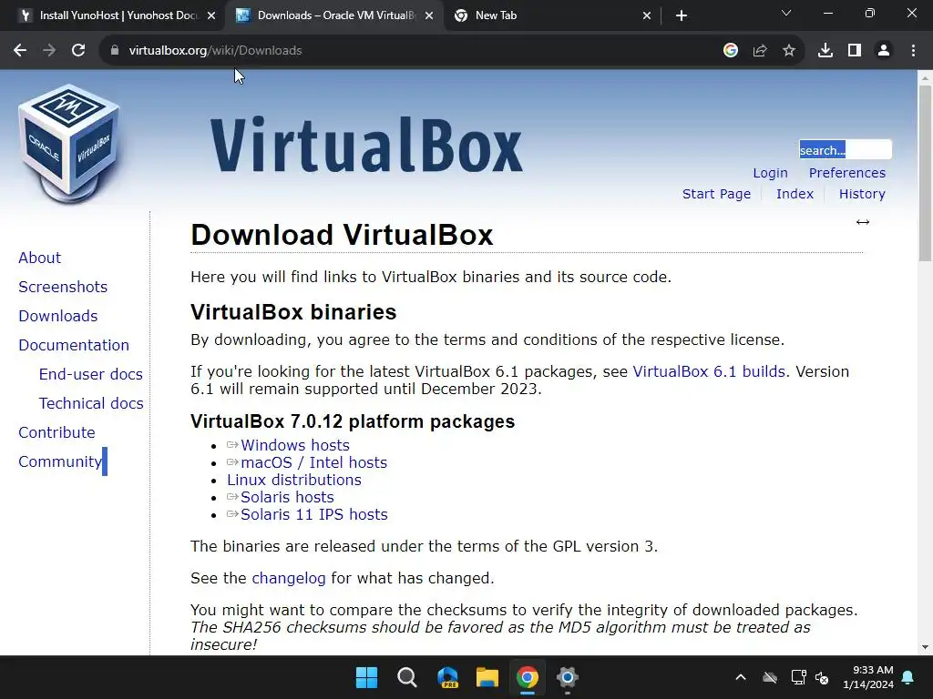Toggle page width double-arrow icon
The image size is (933, 699).
point(862,222)
